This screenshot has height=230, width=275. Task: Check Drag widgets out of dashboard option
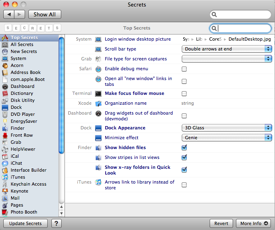[x=184, y=116]
